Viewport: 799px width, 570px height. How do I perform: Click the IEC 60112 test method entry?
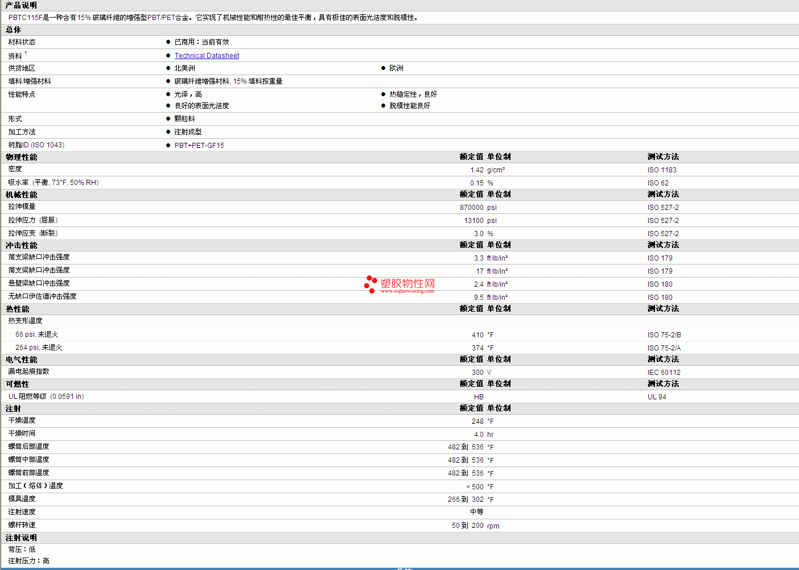664,373
